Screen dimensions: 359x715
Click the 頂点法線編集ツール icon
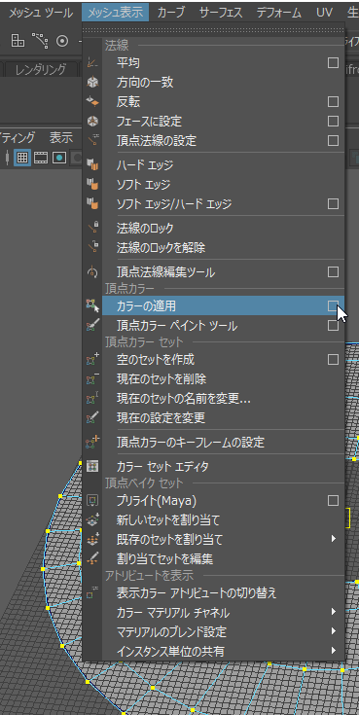[92, 272]
